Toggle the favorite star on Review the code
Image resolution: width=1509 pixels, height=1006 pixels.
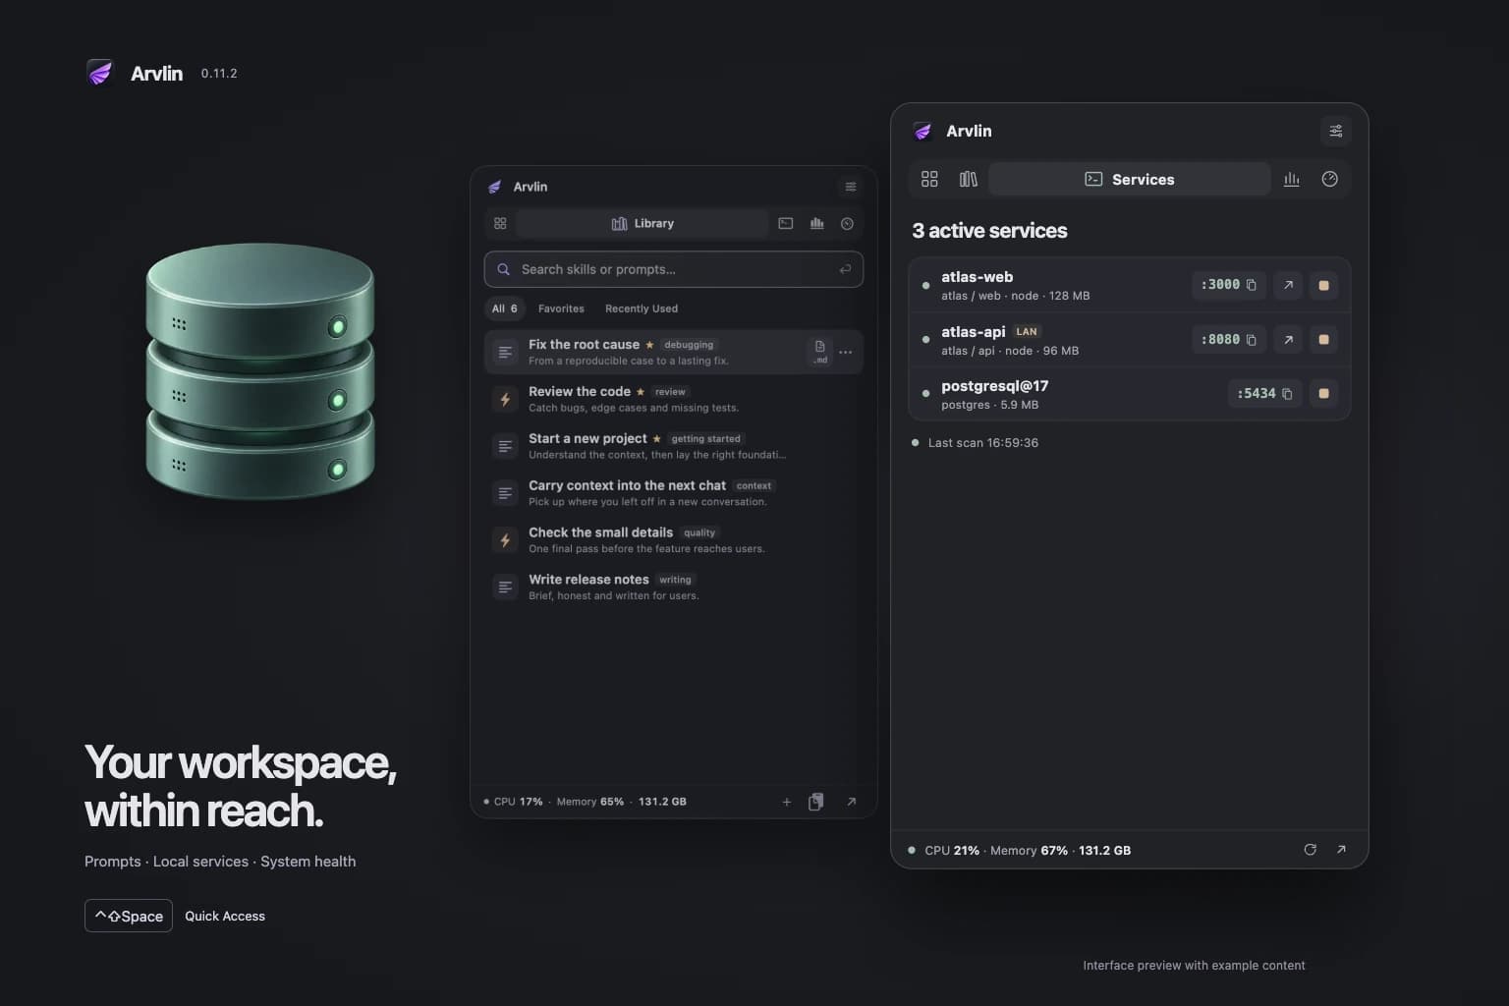tap(641, 392)
